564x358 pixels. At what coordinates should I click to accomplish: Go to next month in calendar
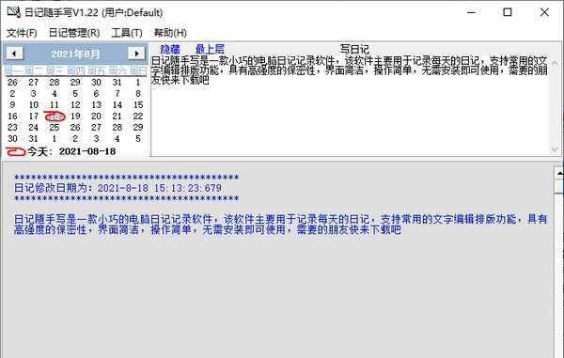tap(136, 54)
